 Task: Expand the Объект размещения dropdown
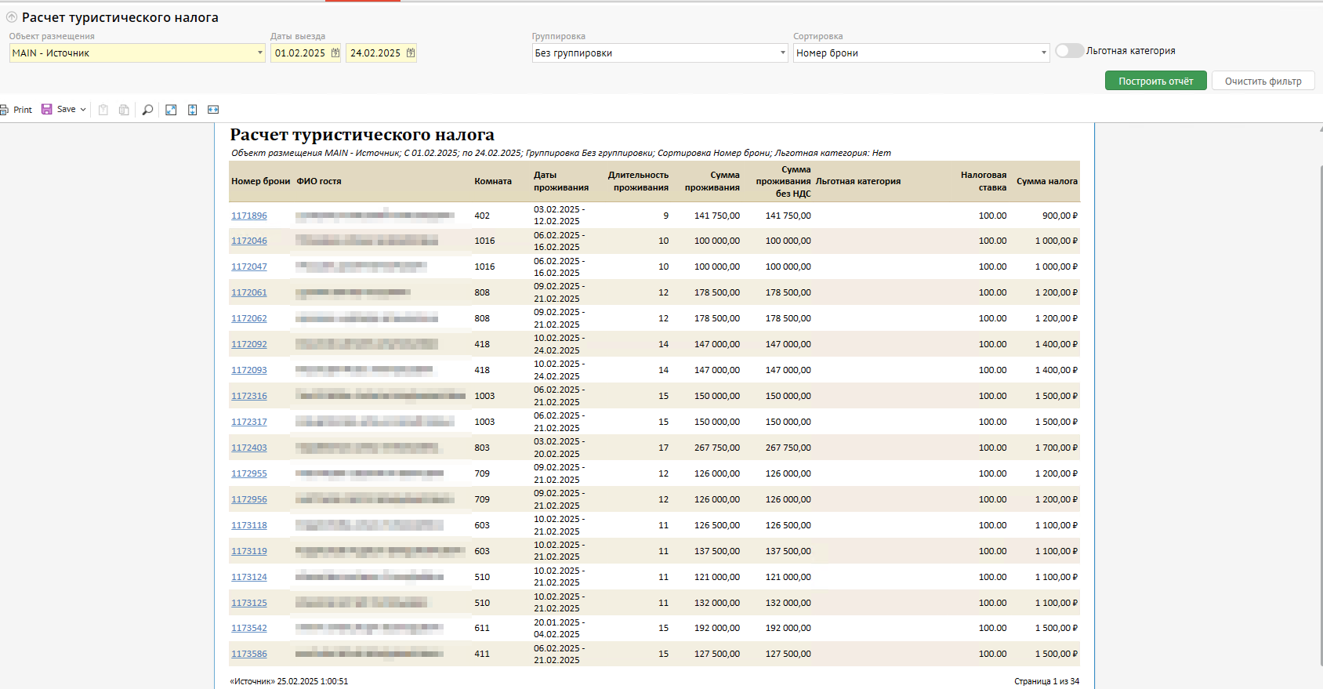tap(259, 53)
